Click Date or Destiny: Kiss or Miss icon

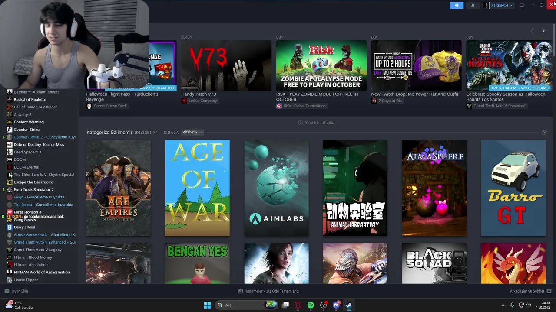10,144
